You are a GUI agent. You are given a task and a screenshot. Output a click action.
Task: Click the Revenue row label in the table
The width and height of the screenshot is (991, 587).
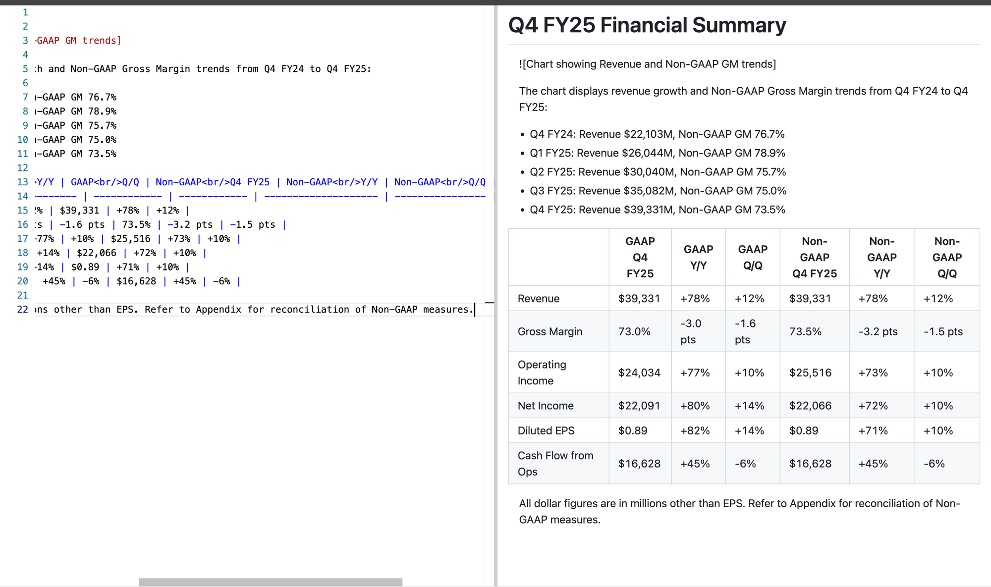coord(539,299)
